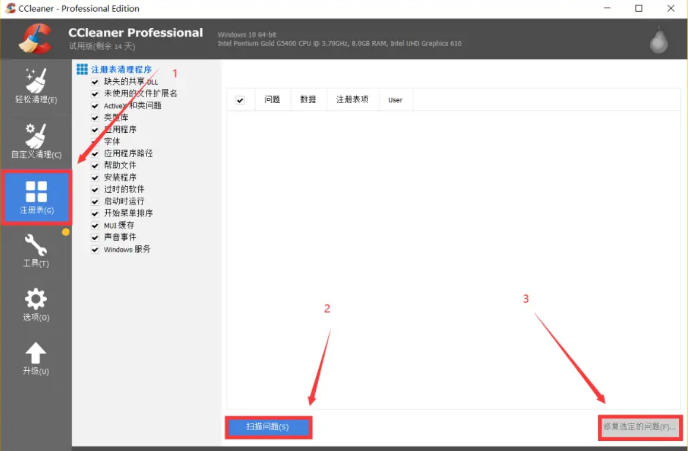Click the 注册表清理程序 grid icon

coord(81,69)
